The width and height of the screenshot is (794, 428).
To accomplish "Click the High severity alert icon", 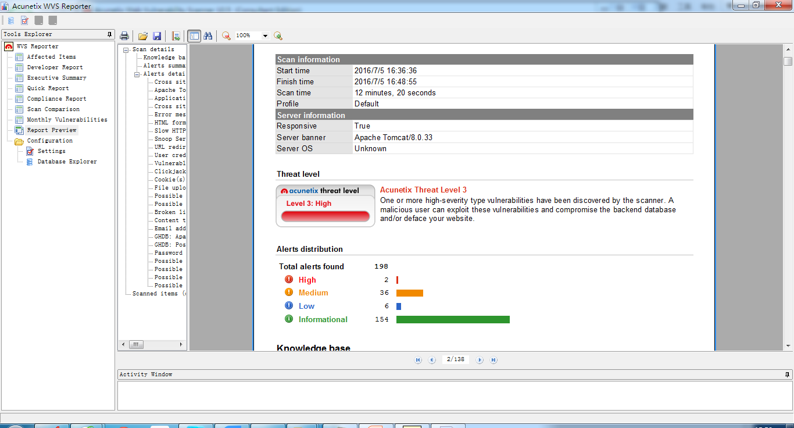I will tap(289, 279).
